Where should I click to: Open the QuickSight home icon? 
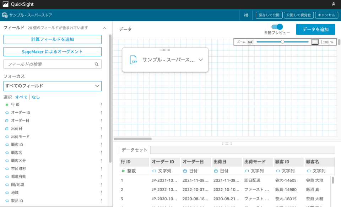[x=5, y=4]
